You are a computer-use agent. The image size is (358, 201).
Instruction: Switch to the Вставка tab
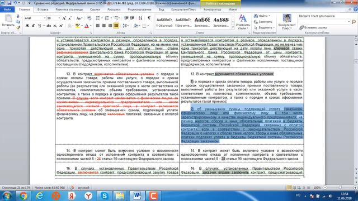click(43, 9)
